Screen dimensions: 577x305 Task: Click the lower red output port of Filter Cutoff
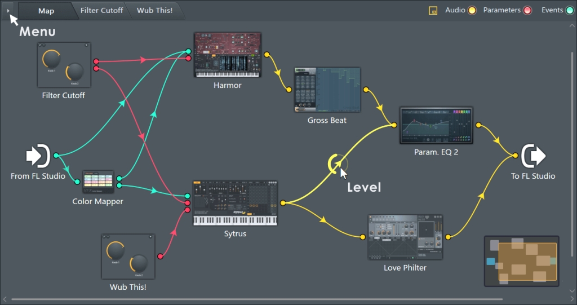[96, 69]
